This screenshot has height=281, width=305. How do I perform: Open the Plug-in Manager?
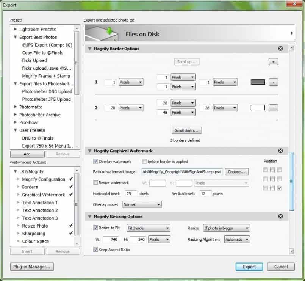click(31, 267)
